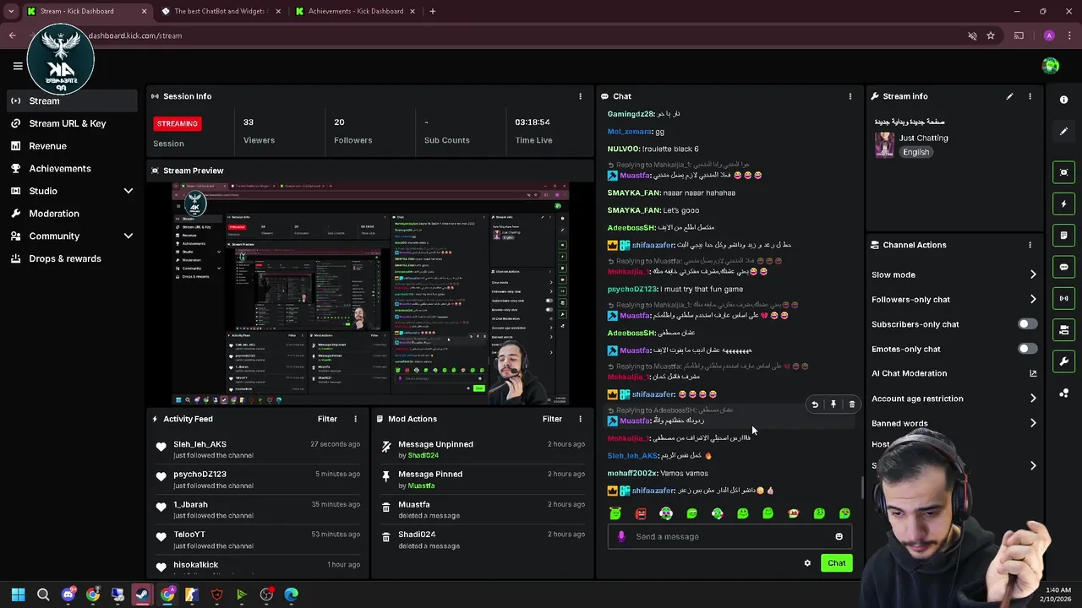
Task: Toggle Emotes-only chat switch
Action: click(1027, 349)
